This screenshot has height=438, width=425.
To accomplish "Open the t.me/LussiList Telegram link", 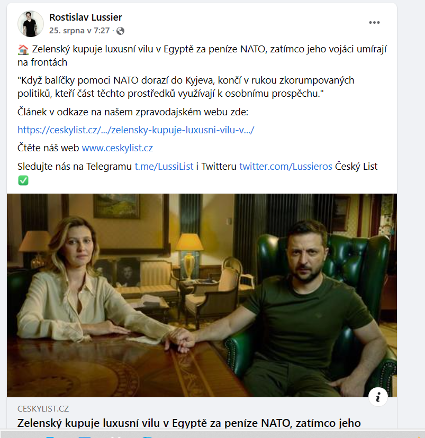I will click(164, 167).
